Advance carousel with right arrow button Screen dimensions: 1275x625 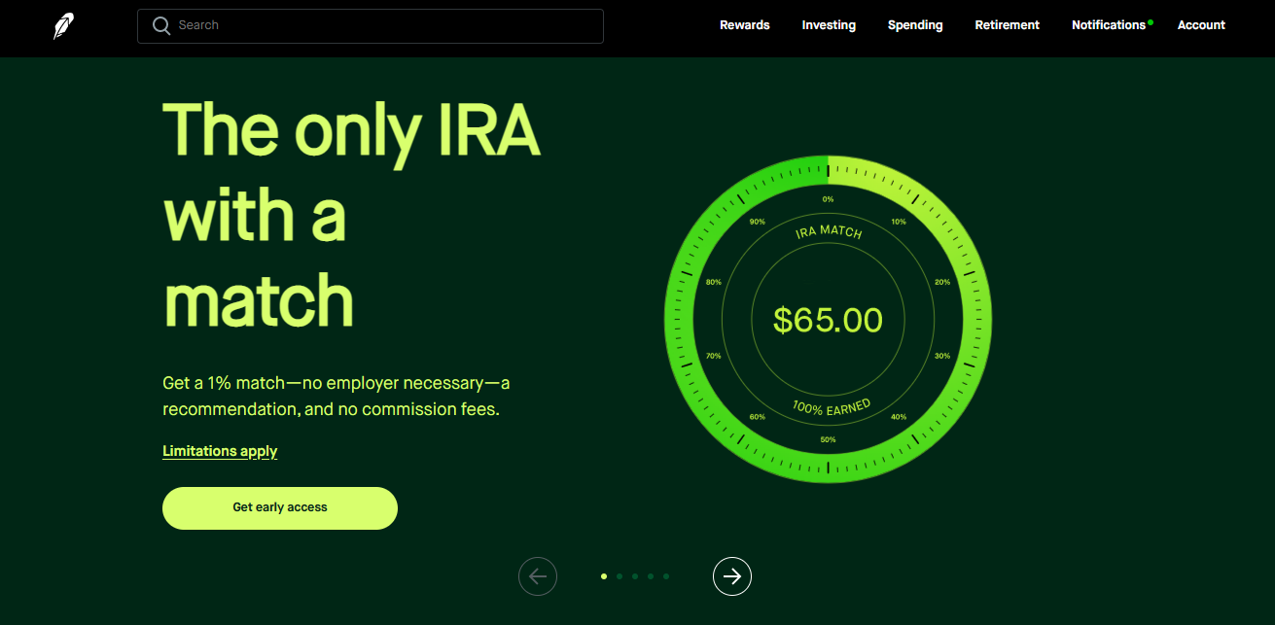(x=732, y=576)
